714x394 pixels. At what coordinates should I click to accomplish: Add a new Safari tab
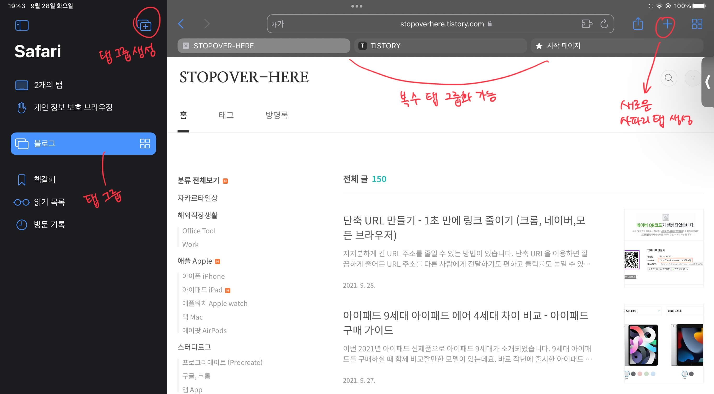667,24
